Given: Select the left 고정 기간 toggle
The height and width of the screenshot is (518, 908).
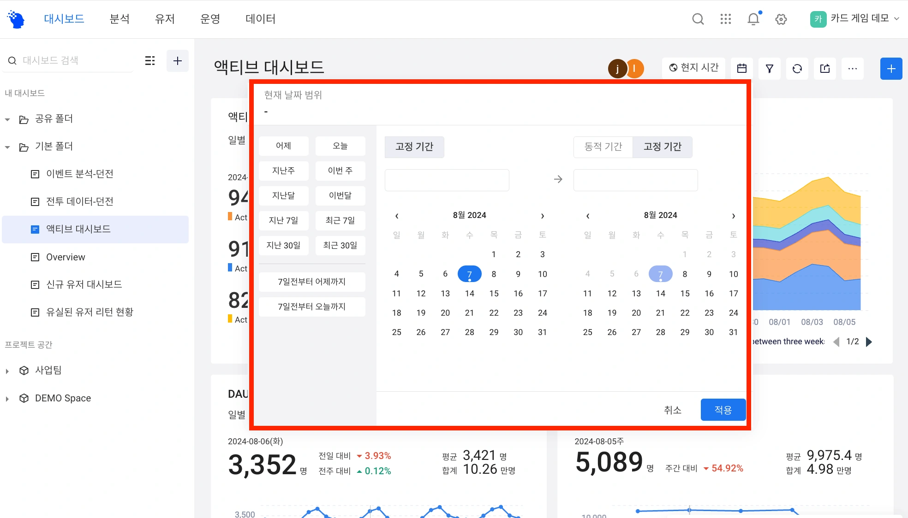Looking at the screenshot, I should pos(414,147).
